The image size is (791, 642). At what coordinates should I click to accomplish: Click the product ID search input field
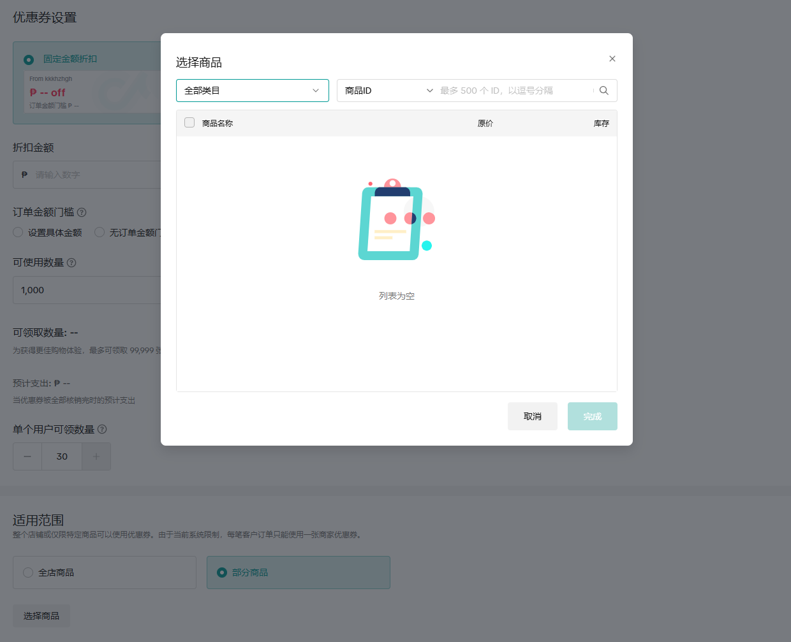click(x=514, y=91)
